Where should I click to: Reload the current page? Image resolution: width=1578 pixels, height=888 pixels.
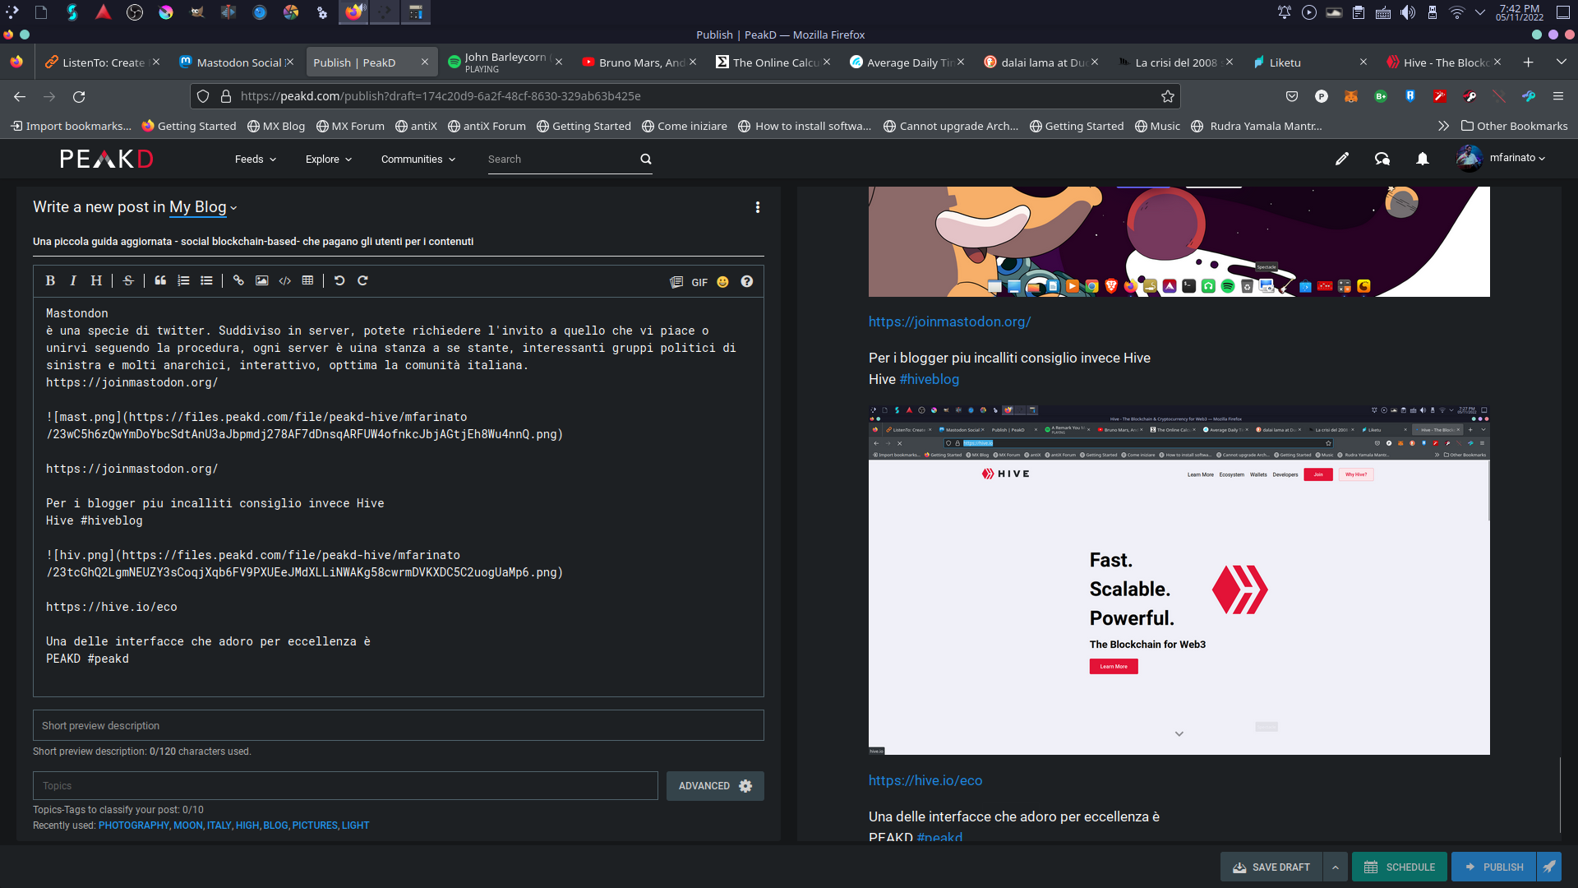click(79, 97)
